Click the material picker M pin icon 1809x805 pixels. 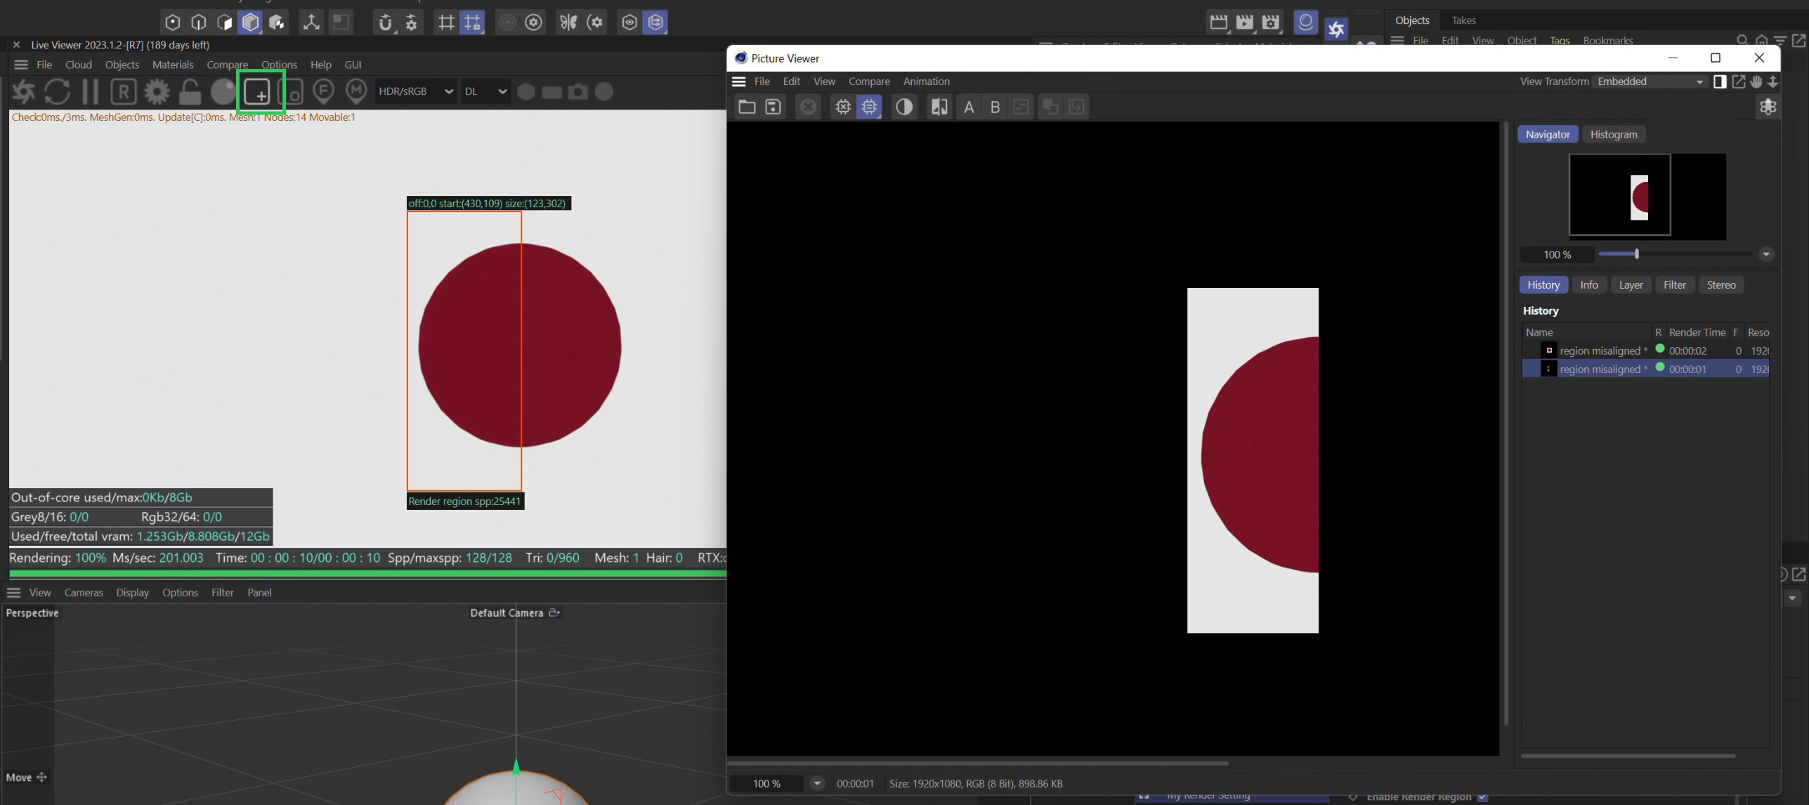click(x=356, y=91)
